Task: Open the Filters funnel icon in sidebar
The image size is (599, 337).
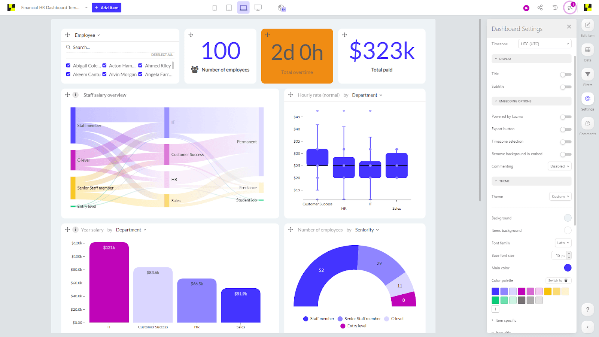Action: [x=587, y=75]
